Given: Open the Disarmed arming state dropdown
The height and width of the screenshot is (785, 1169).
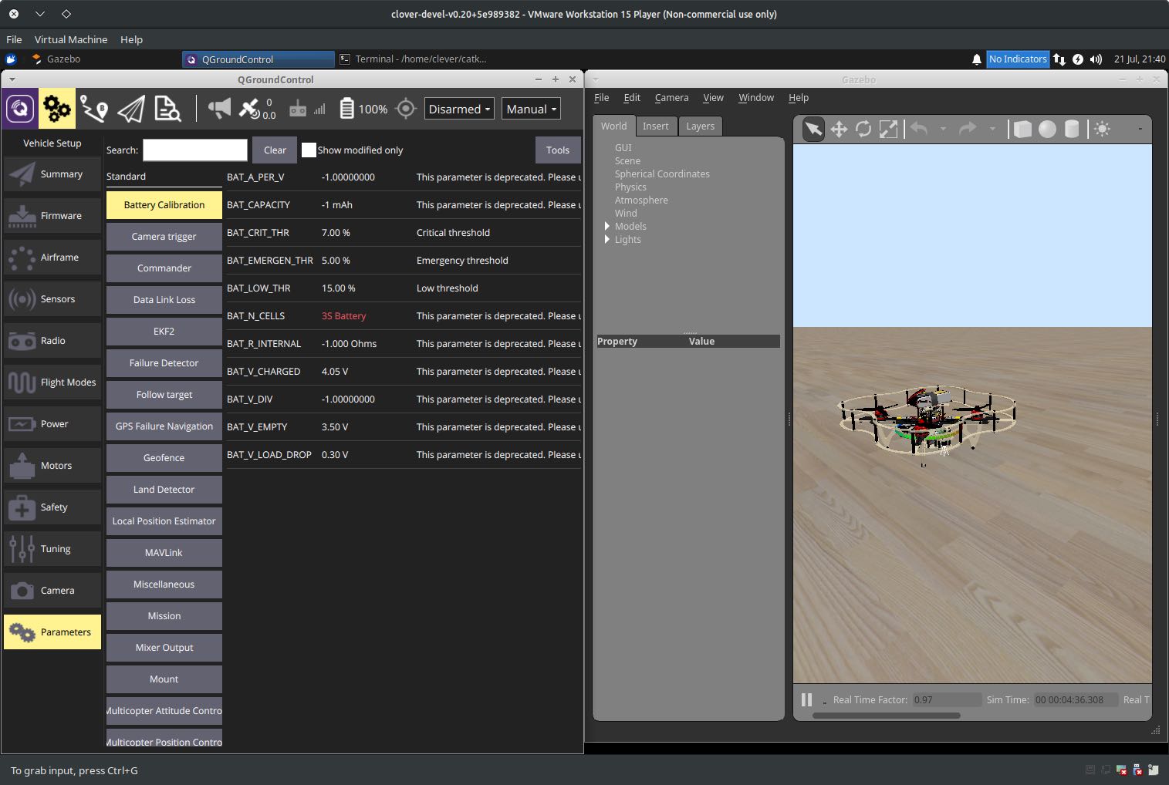Looking at the screenshot, I should [459, 109].
